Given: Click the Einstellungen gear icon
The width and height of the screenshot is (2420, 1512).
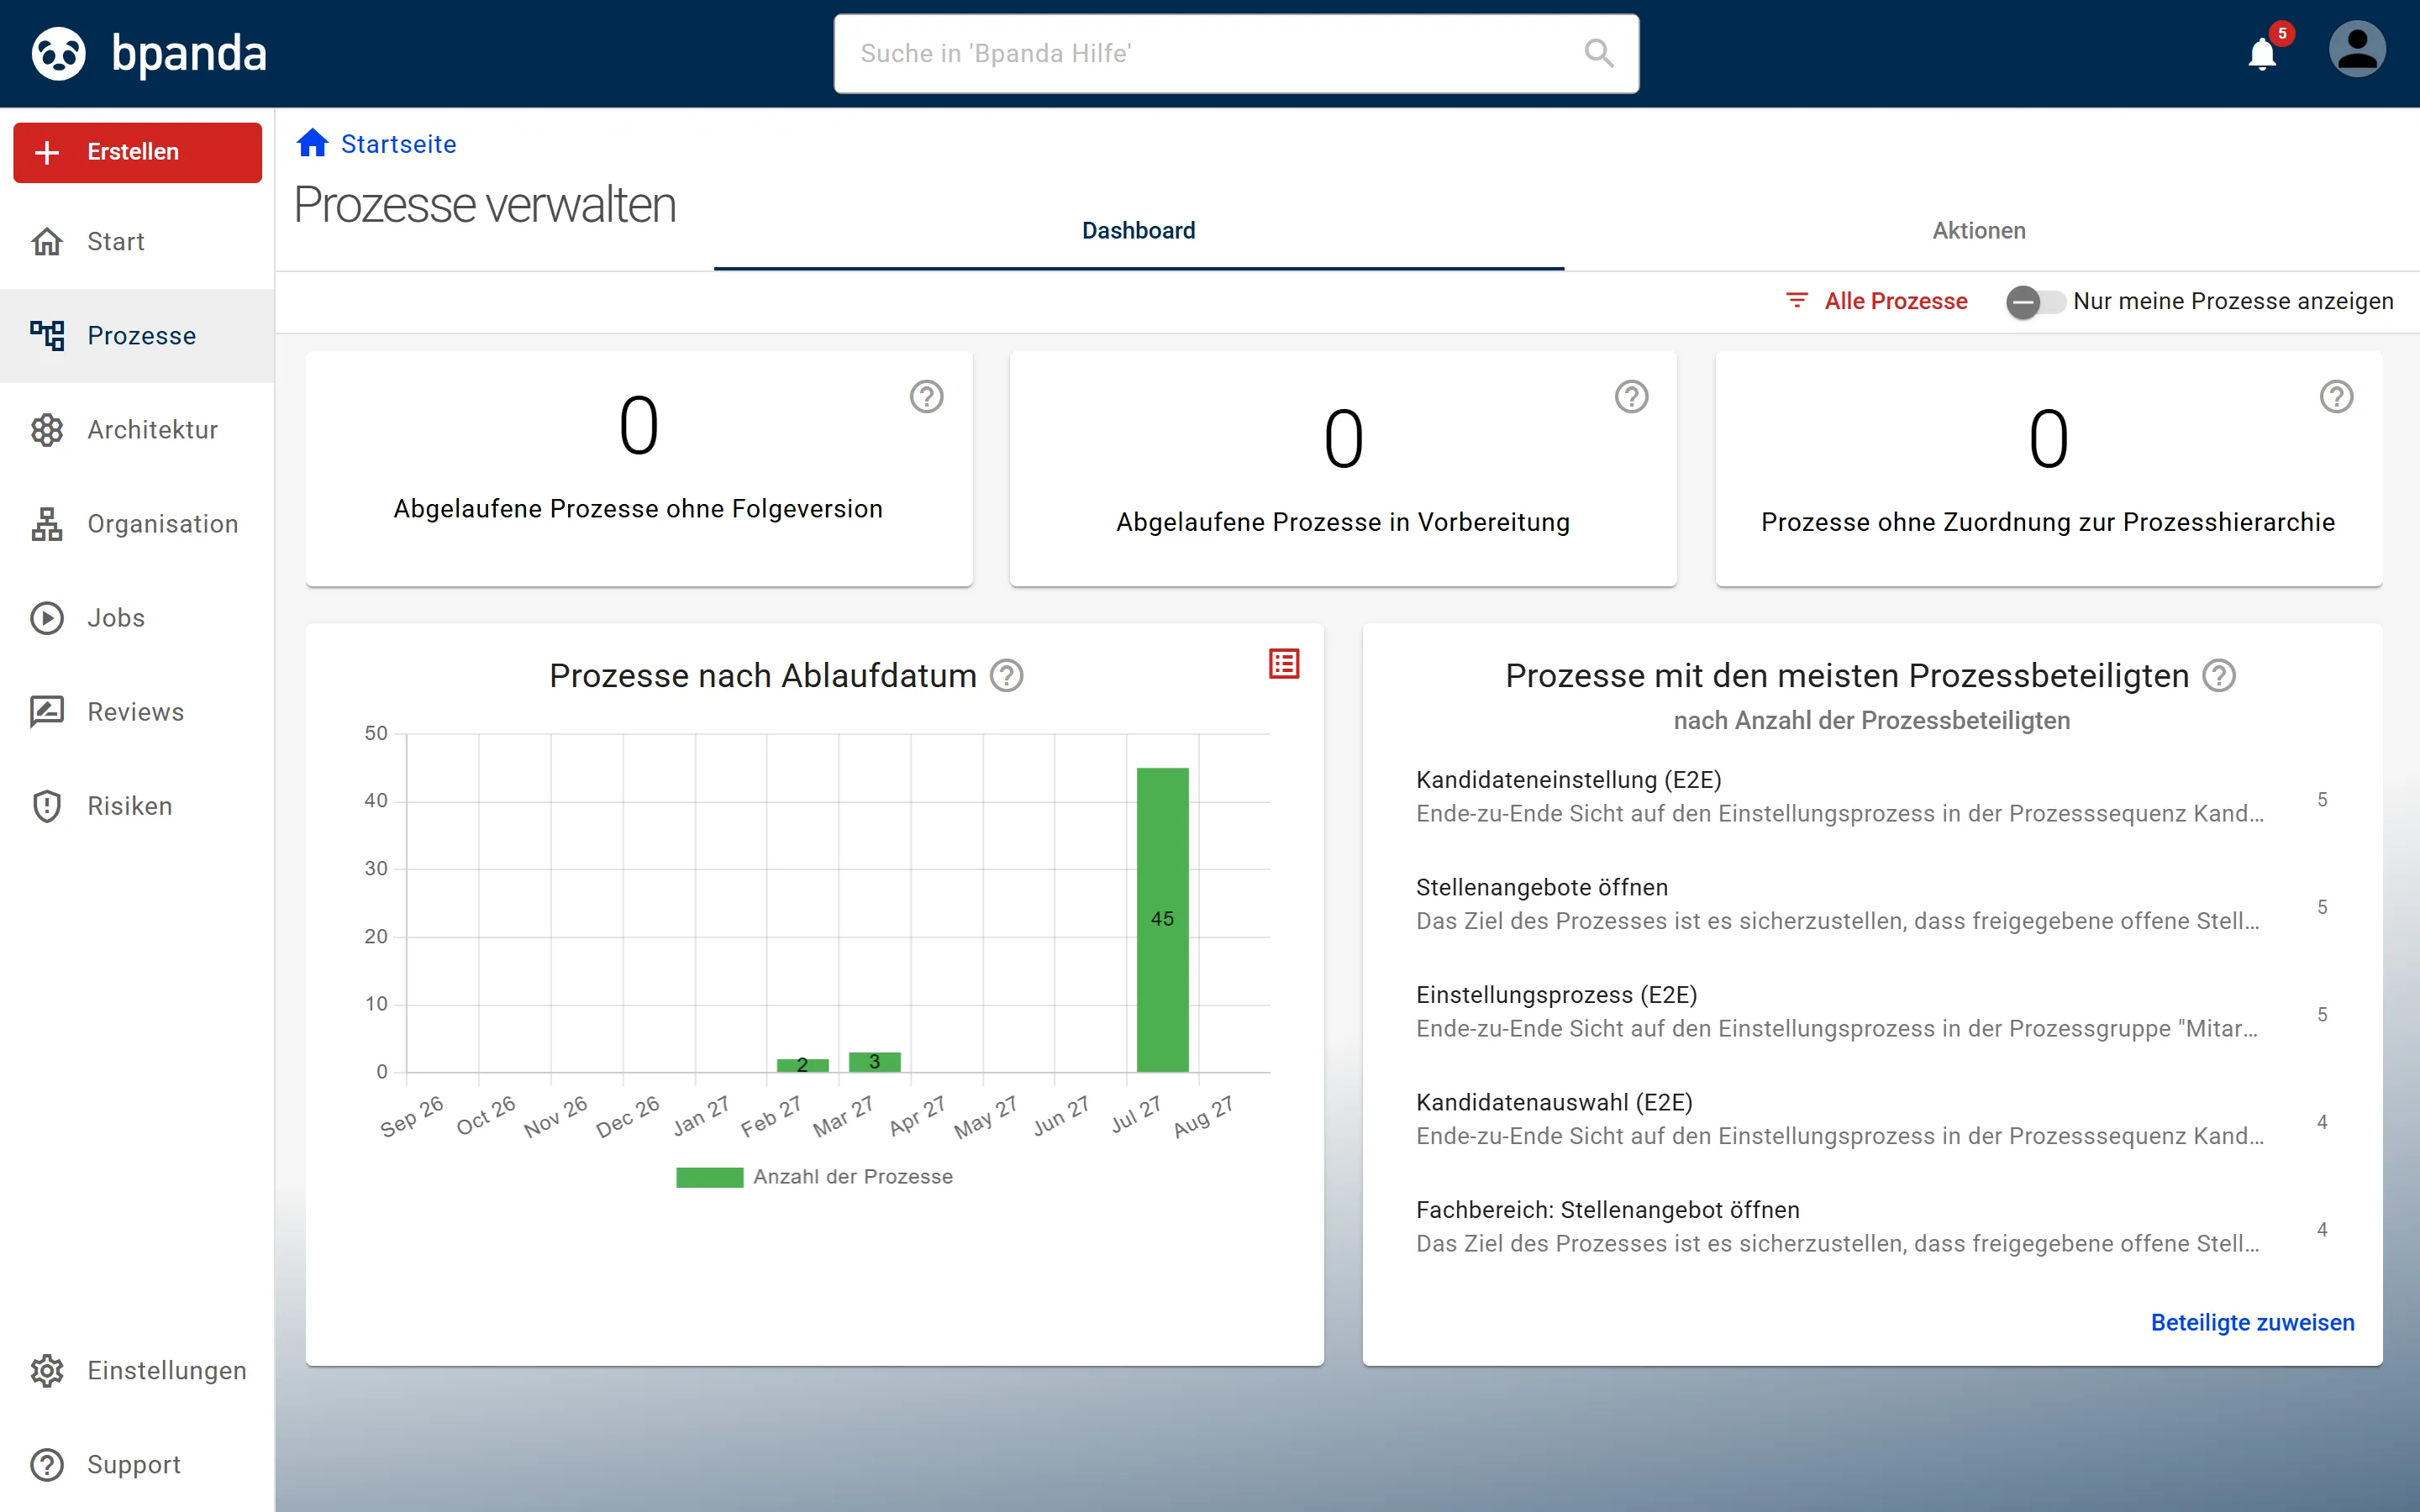Looking at the screenshot, I should (47, 1371).
